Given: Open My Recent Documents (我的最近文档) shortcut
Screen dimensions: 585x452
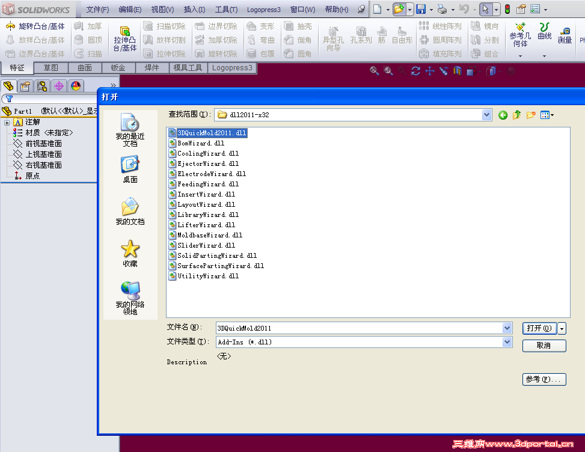Looking at the screenshot, I should click(x=130, y=130).
